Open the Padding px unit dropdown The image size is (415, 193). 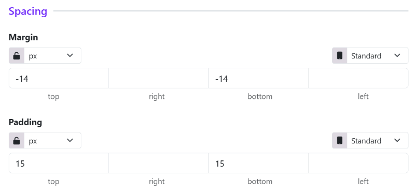pyautogui.click(x=53, y=140)
